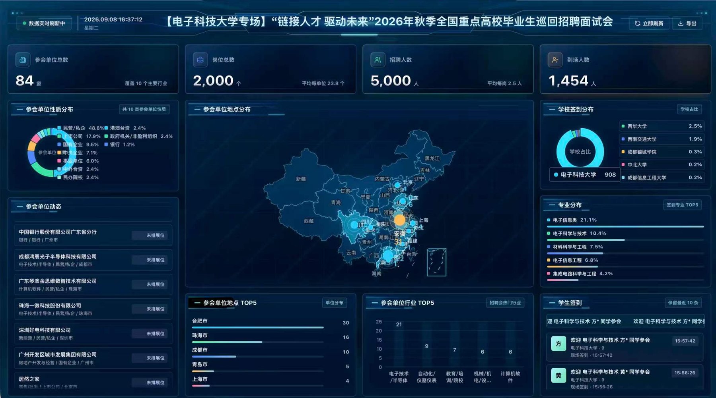Click the 立即刷新 refresh button
716x398 pixels.
pyautogui.click(x=649, y=23)
